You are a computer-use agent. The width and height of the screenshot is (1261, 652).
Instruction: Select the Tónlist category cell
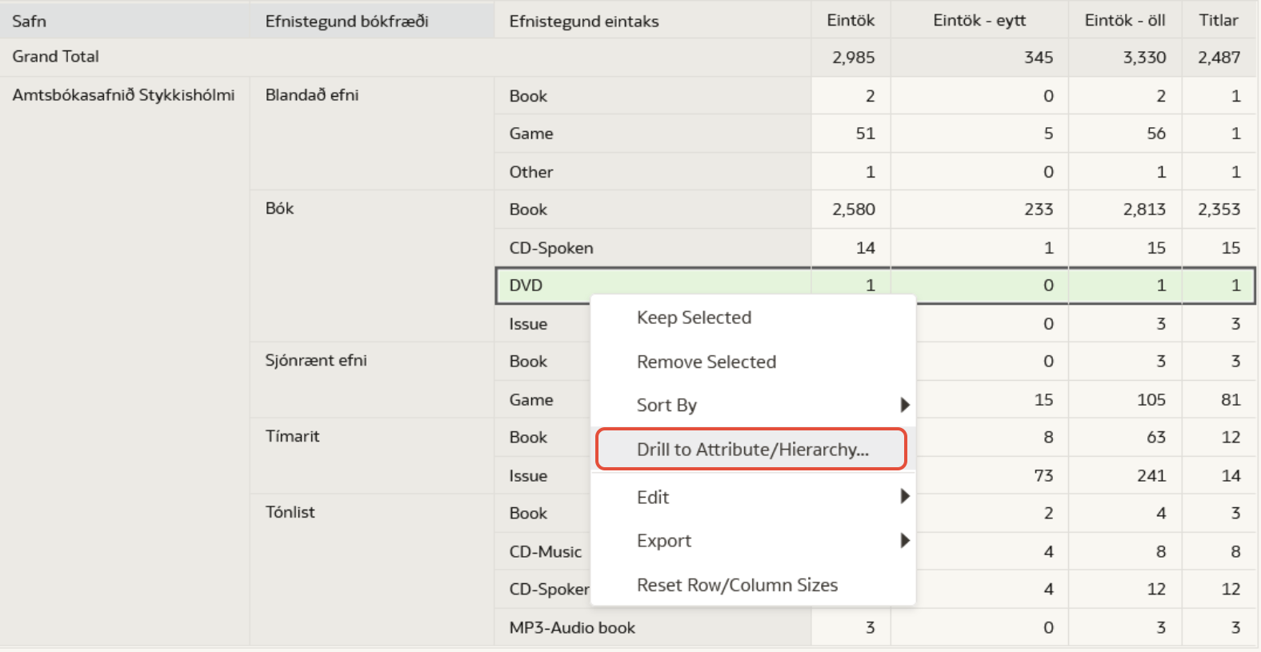point(290,512)
